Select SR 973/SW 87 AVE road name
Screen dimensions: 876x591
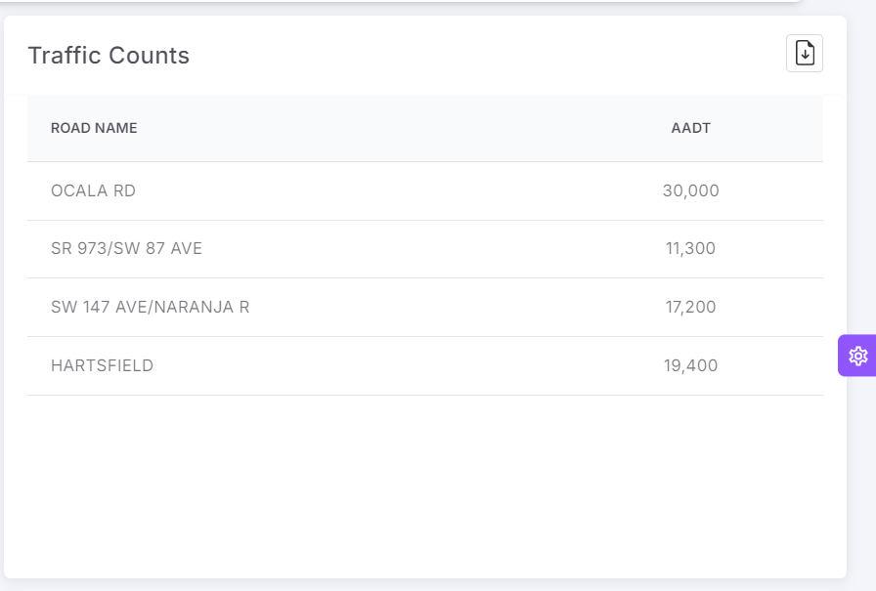(x=126, y=248)
